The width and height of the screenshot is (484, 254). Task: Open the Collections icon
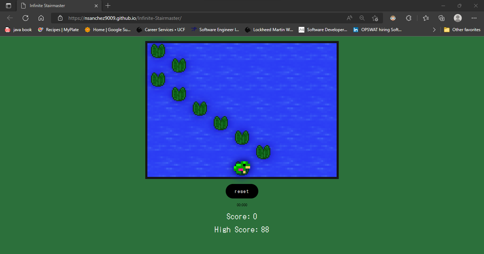(441, 18)
